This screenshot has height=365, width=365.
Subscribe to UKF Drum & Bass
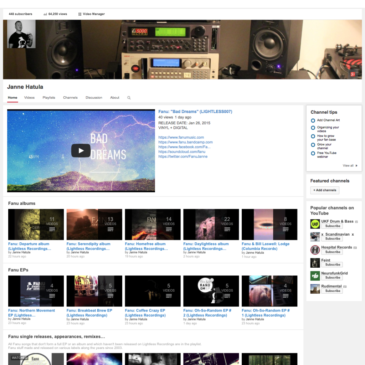[332, 226]
